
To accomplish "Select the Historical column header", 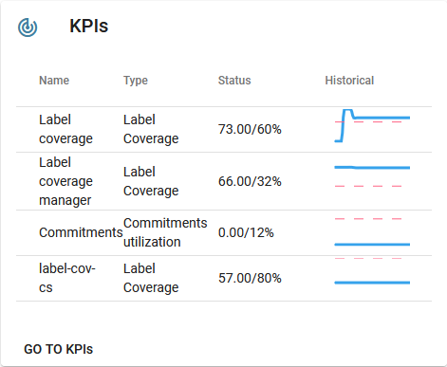I will 349,81.
